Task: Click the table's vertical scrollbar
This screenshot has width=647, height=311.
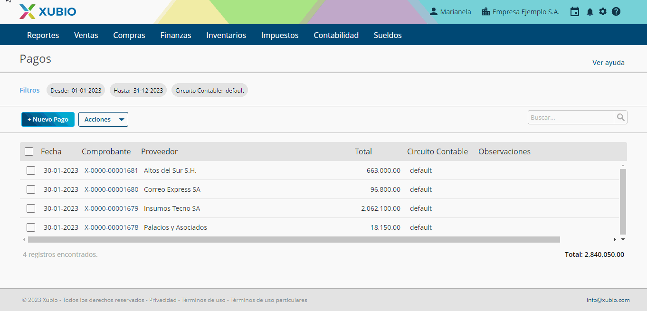Action: click(x=623, y=201)
